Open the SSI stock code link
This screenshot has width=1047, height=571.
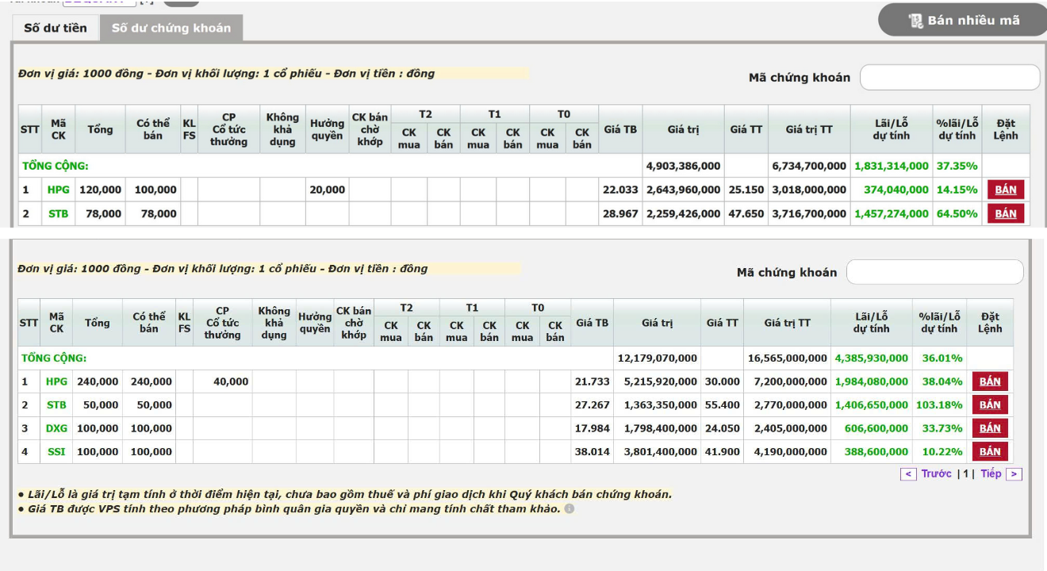[56, 451]
